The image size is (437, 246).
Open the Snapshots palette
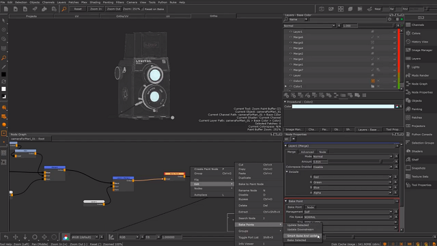[419, 168]
